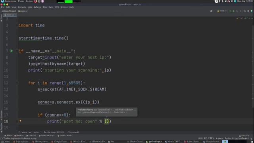
Task: Click the 'starttime=time.time()' line
Action: [x=44, y=38]
